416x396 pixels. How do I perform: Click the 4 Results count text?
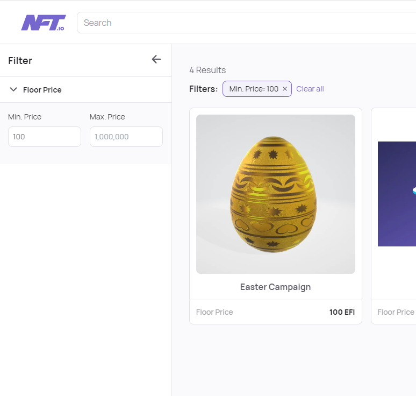(x=207, y=70)
